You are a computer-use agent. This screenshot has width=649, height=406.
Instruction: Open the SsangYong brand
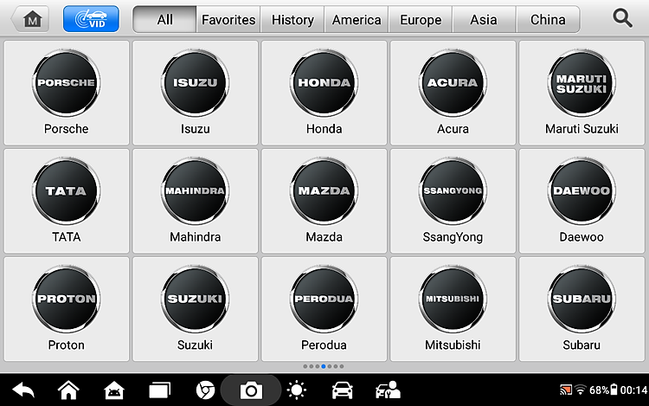pos(453,201)
